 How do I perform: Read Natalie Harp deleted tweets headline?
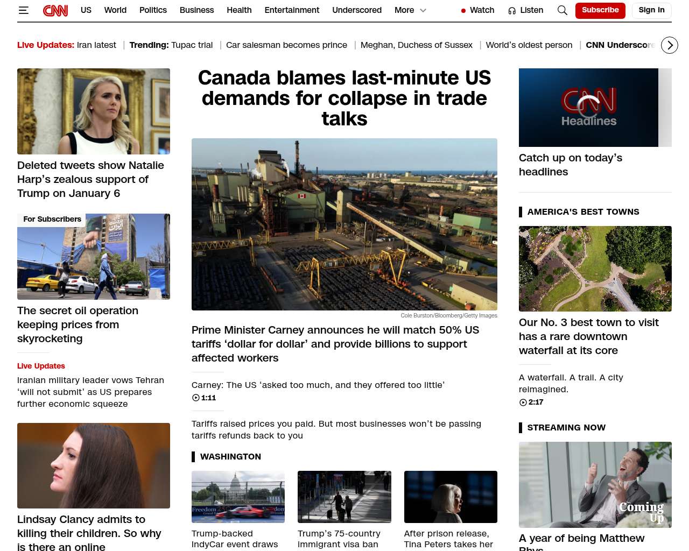point(90,179)
